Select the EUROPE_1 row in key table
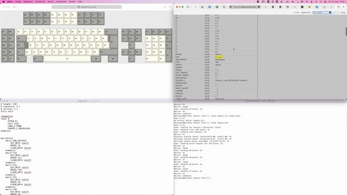 pos(216,81)
